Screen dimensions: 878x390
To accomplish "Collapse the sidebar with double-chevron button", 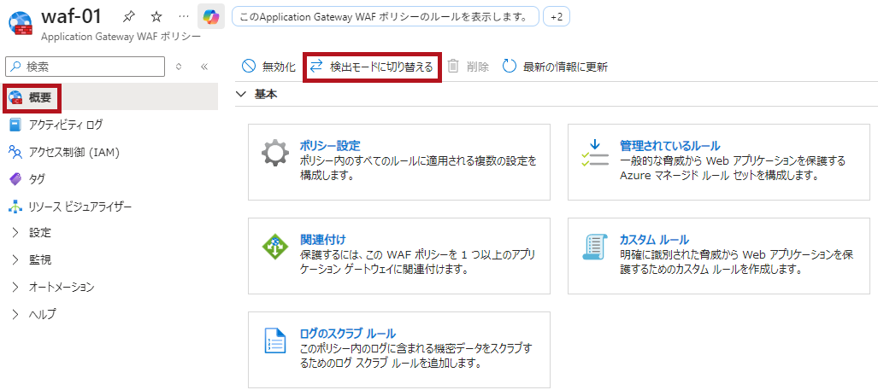I will [x=204, y=67].
